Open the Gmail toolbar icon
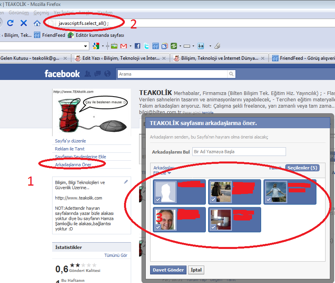The width and height of the screenshot is (335, 283). 124,46
